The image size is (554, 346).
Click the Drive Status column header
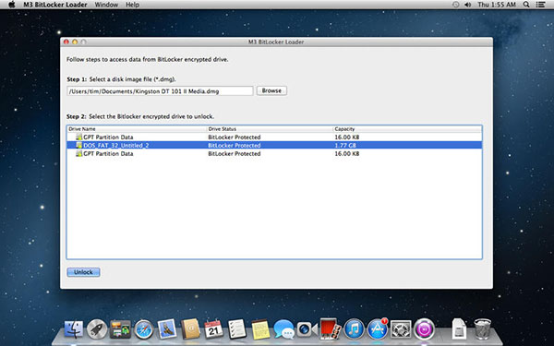tap(270, 129)
